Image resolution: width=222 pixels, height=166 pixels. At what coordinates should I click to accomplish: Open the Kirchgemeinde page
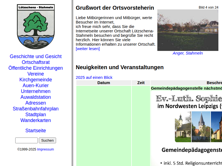pyautogui.click(x=36, y=80)
